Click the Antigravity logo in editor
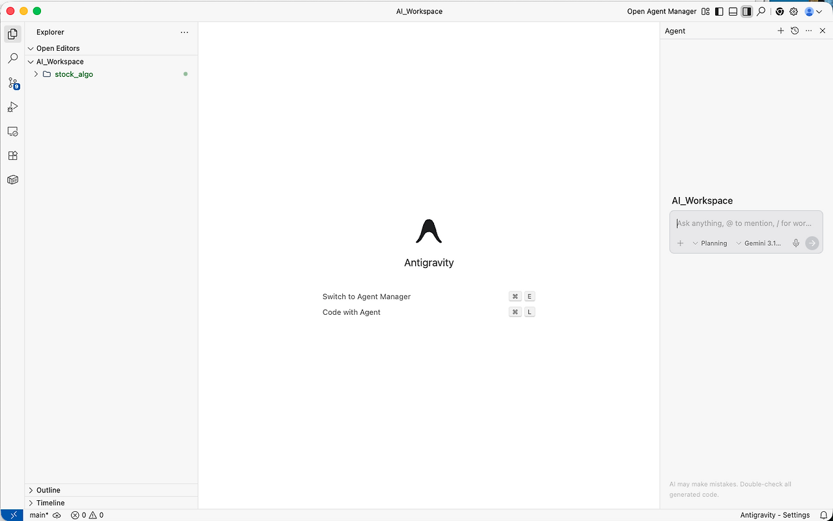 tap(429, 231)
